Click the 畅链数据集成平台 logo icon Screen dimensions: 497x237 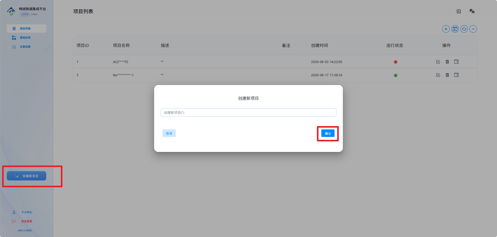coord(11,11)
